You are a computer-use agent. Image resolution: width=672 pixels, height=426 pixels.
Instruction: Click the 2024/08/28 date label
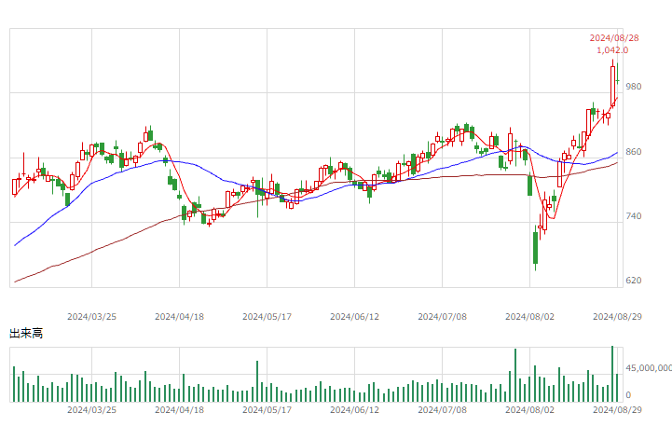[x=613, y=38]
